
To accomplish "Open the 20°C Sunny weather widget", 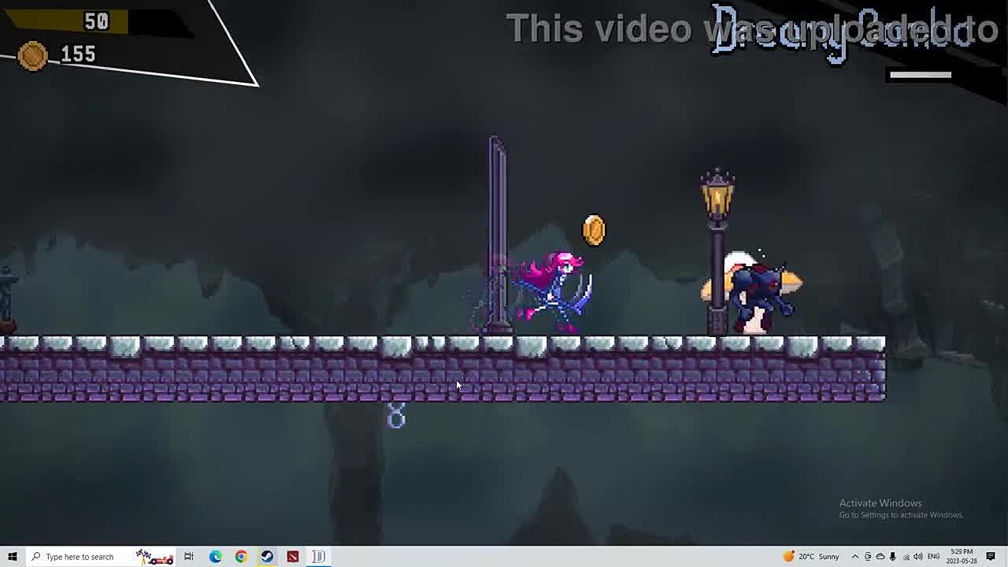I will click(811, 557).
